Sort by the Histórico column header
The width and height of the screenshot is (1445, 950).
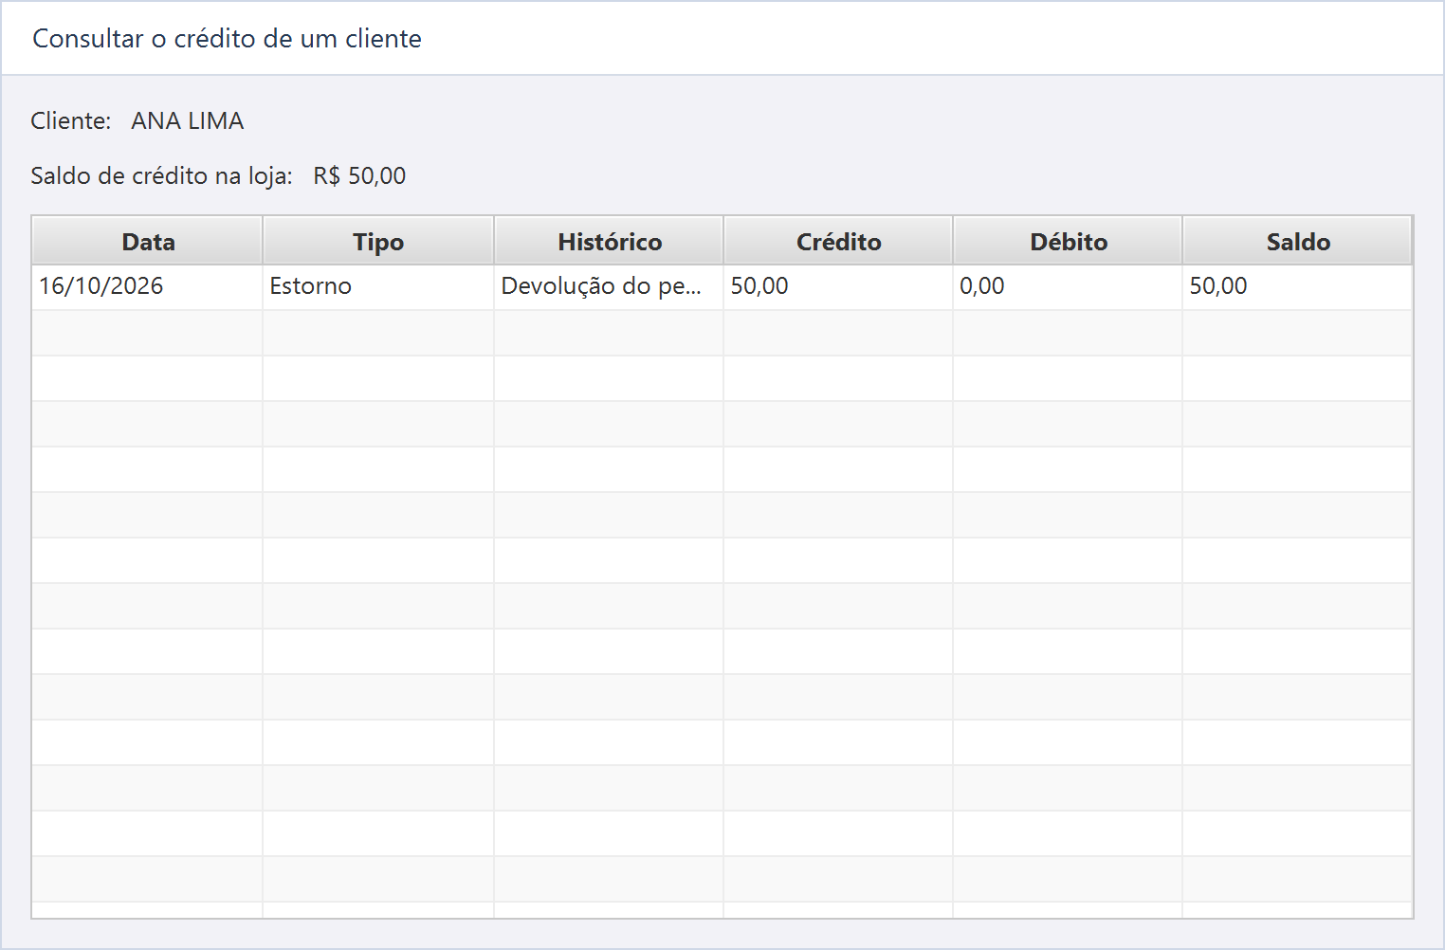point(609,242)
